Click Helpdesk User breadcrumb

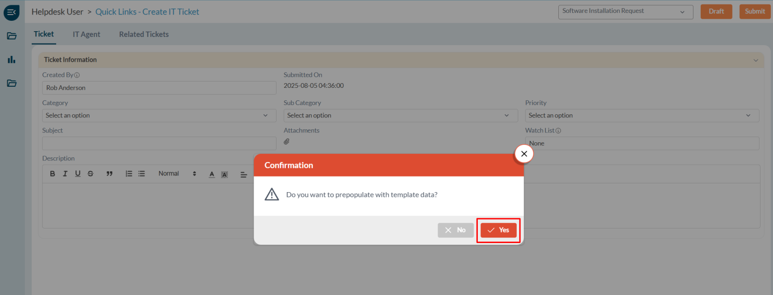tap(57, 11)
